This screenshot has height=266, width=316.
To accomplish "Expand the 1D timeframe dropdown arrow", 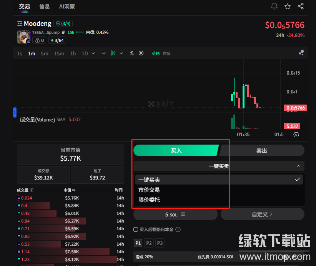I will [93, 53].
